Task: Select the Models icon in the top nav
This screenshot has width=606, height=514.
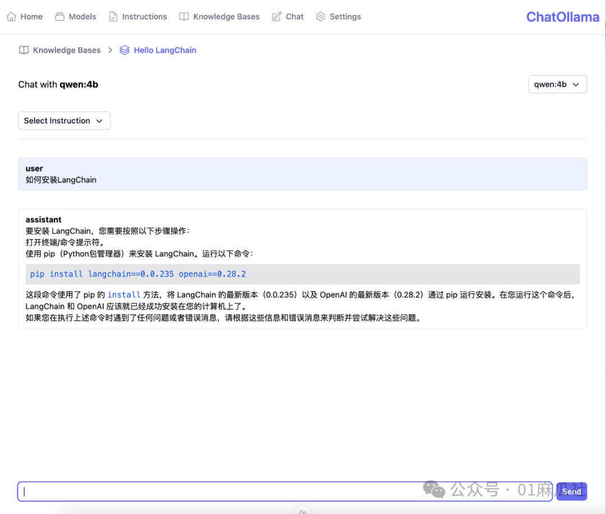Action: 58,16
